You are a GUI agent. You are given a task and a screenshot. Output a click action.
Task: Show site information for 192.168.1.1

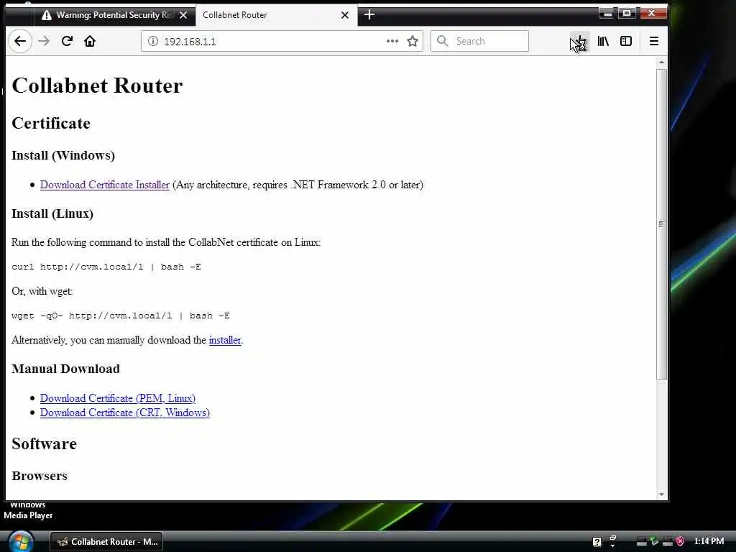tap(152, 41)
